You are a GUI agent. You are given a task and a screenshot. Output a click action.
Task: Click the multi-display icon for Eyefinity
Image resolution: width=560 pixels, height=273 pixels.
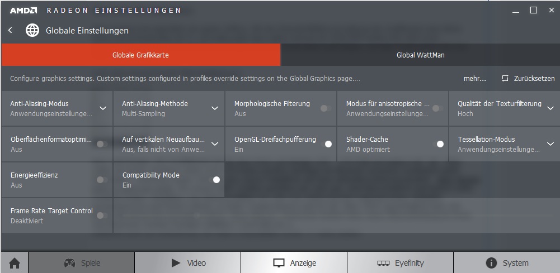point(383,263)
